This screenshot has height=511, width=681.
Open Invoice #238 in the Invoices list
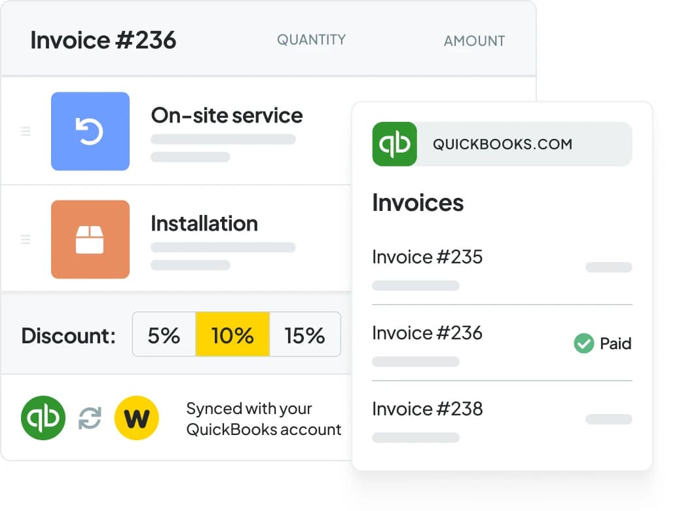click(502, 420)
